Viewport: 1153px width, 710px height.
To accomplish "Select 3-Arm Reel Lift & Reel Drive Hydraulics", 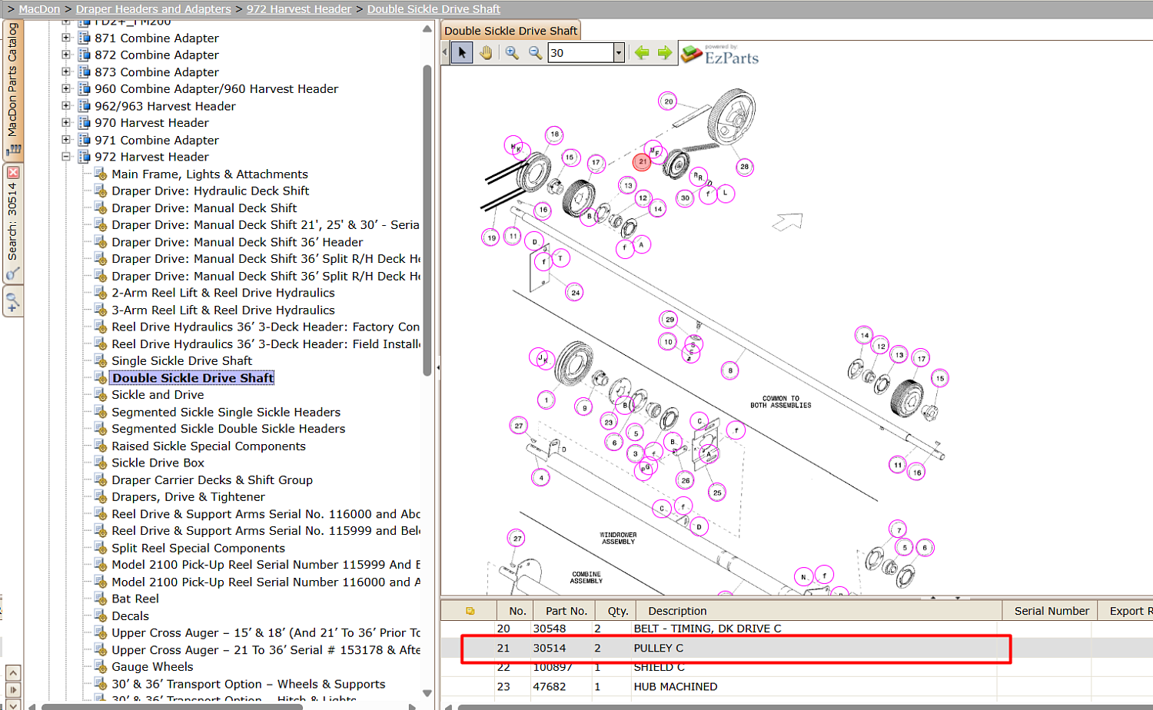I will click(223, 310).
